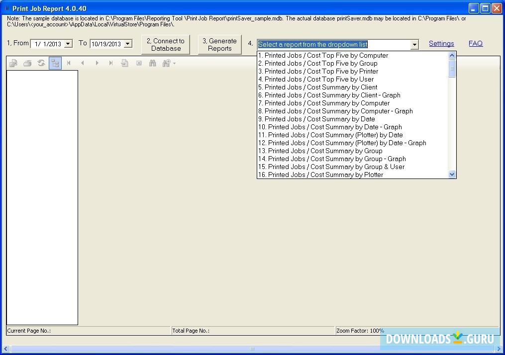Select report 2 Top Five by Group
The height and width of the screenshot is (355, 505).
352,64
